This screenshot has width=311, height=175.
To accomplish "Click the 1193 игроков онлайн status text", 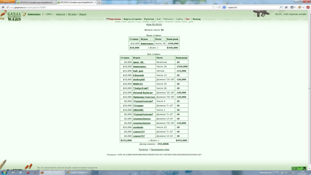I will [x=295, y=14].
